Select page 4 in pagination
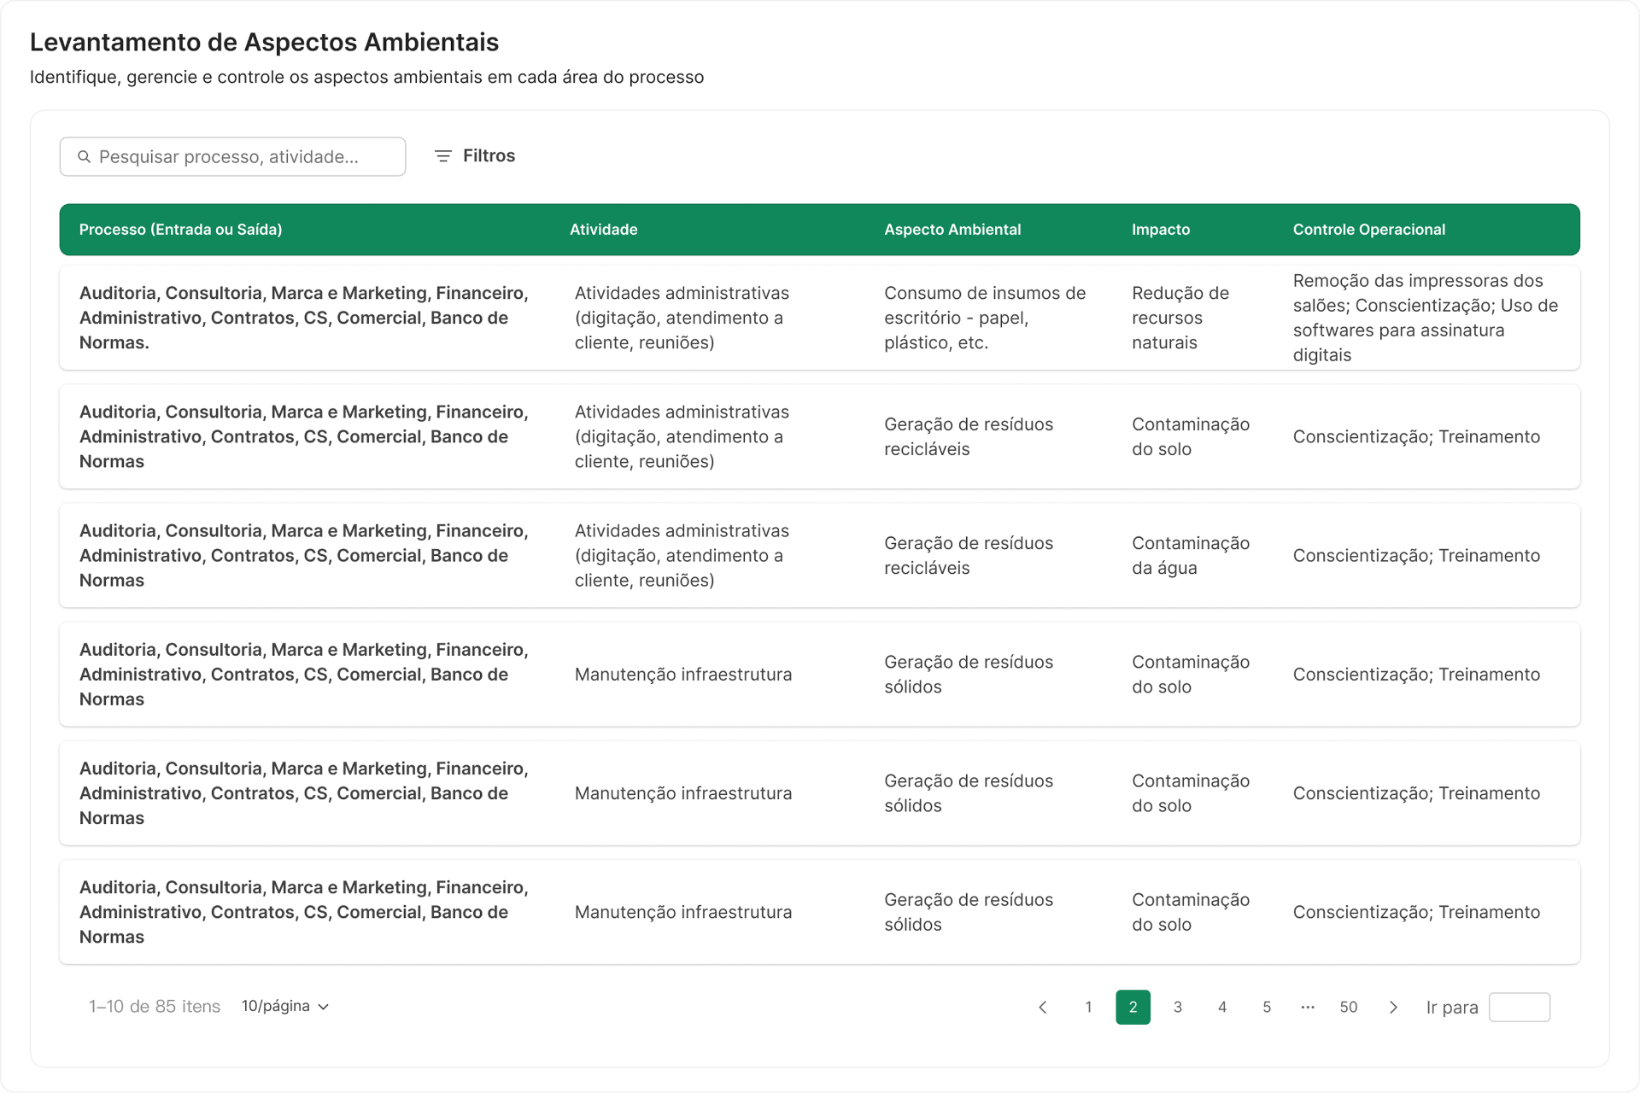The width and height of the screenshot is (1640, 1093). point(1221,1008)
